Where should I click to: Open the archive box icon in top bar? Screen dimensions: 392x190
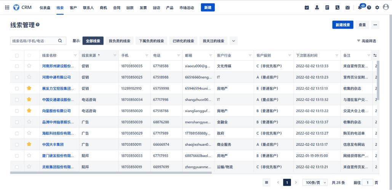327,8
